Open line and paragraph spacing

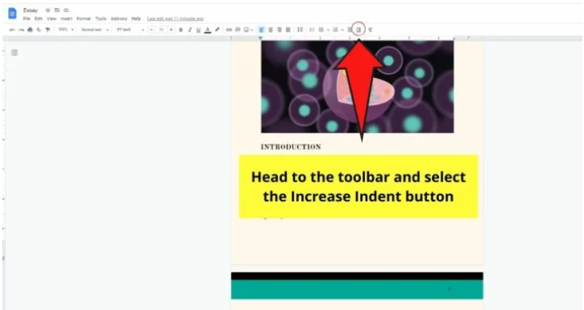point(300,29)
